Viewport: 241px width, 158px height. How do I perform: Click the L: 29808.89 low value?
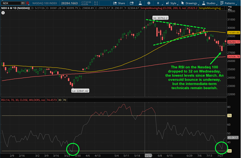coord(87,8)
